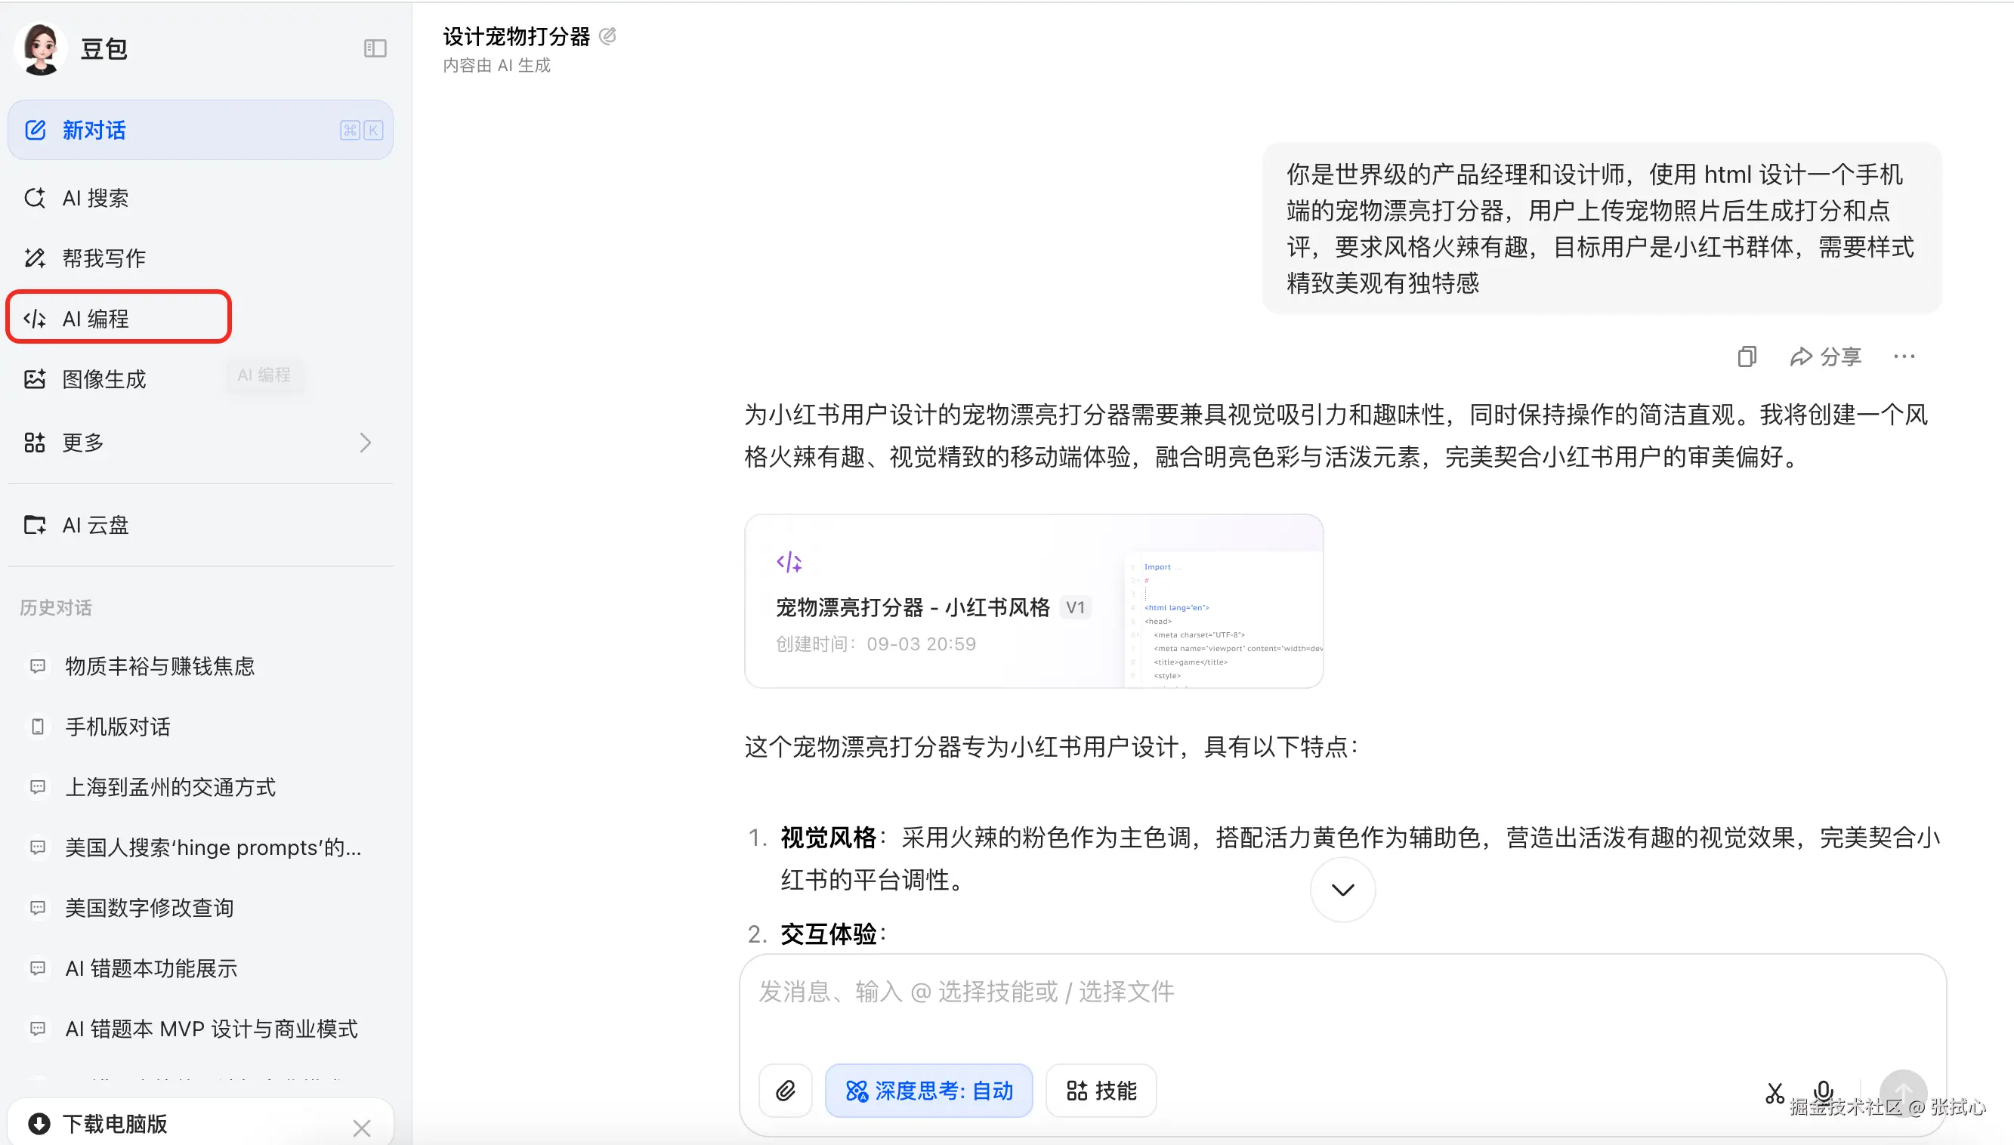Open the three-dot more options menu
This screenshot has width=2014, height=1145.
[1904, 357]
